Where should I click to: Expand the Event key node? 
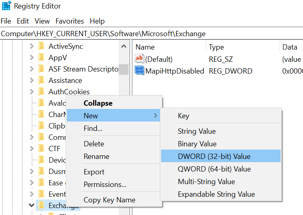(32, 194)
